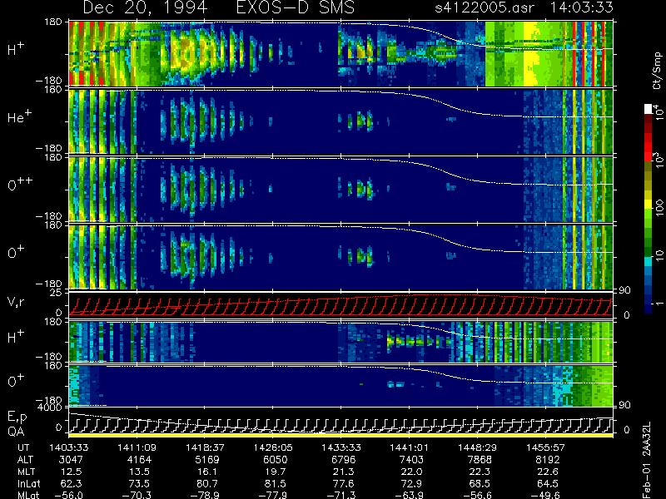The image size is (666, 499).
Task: Click the "UT" row header
Action: [24, 447]
